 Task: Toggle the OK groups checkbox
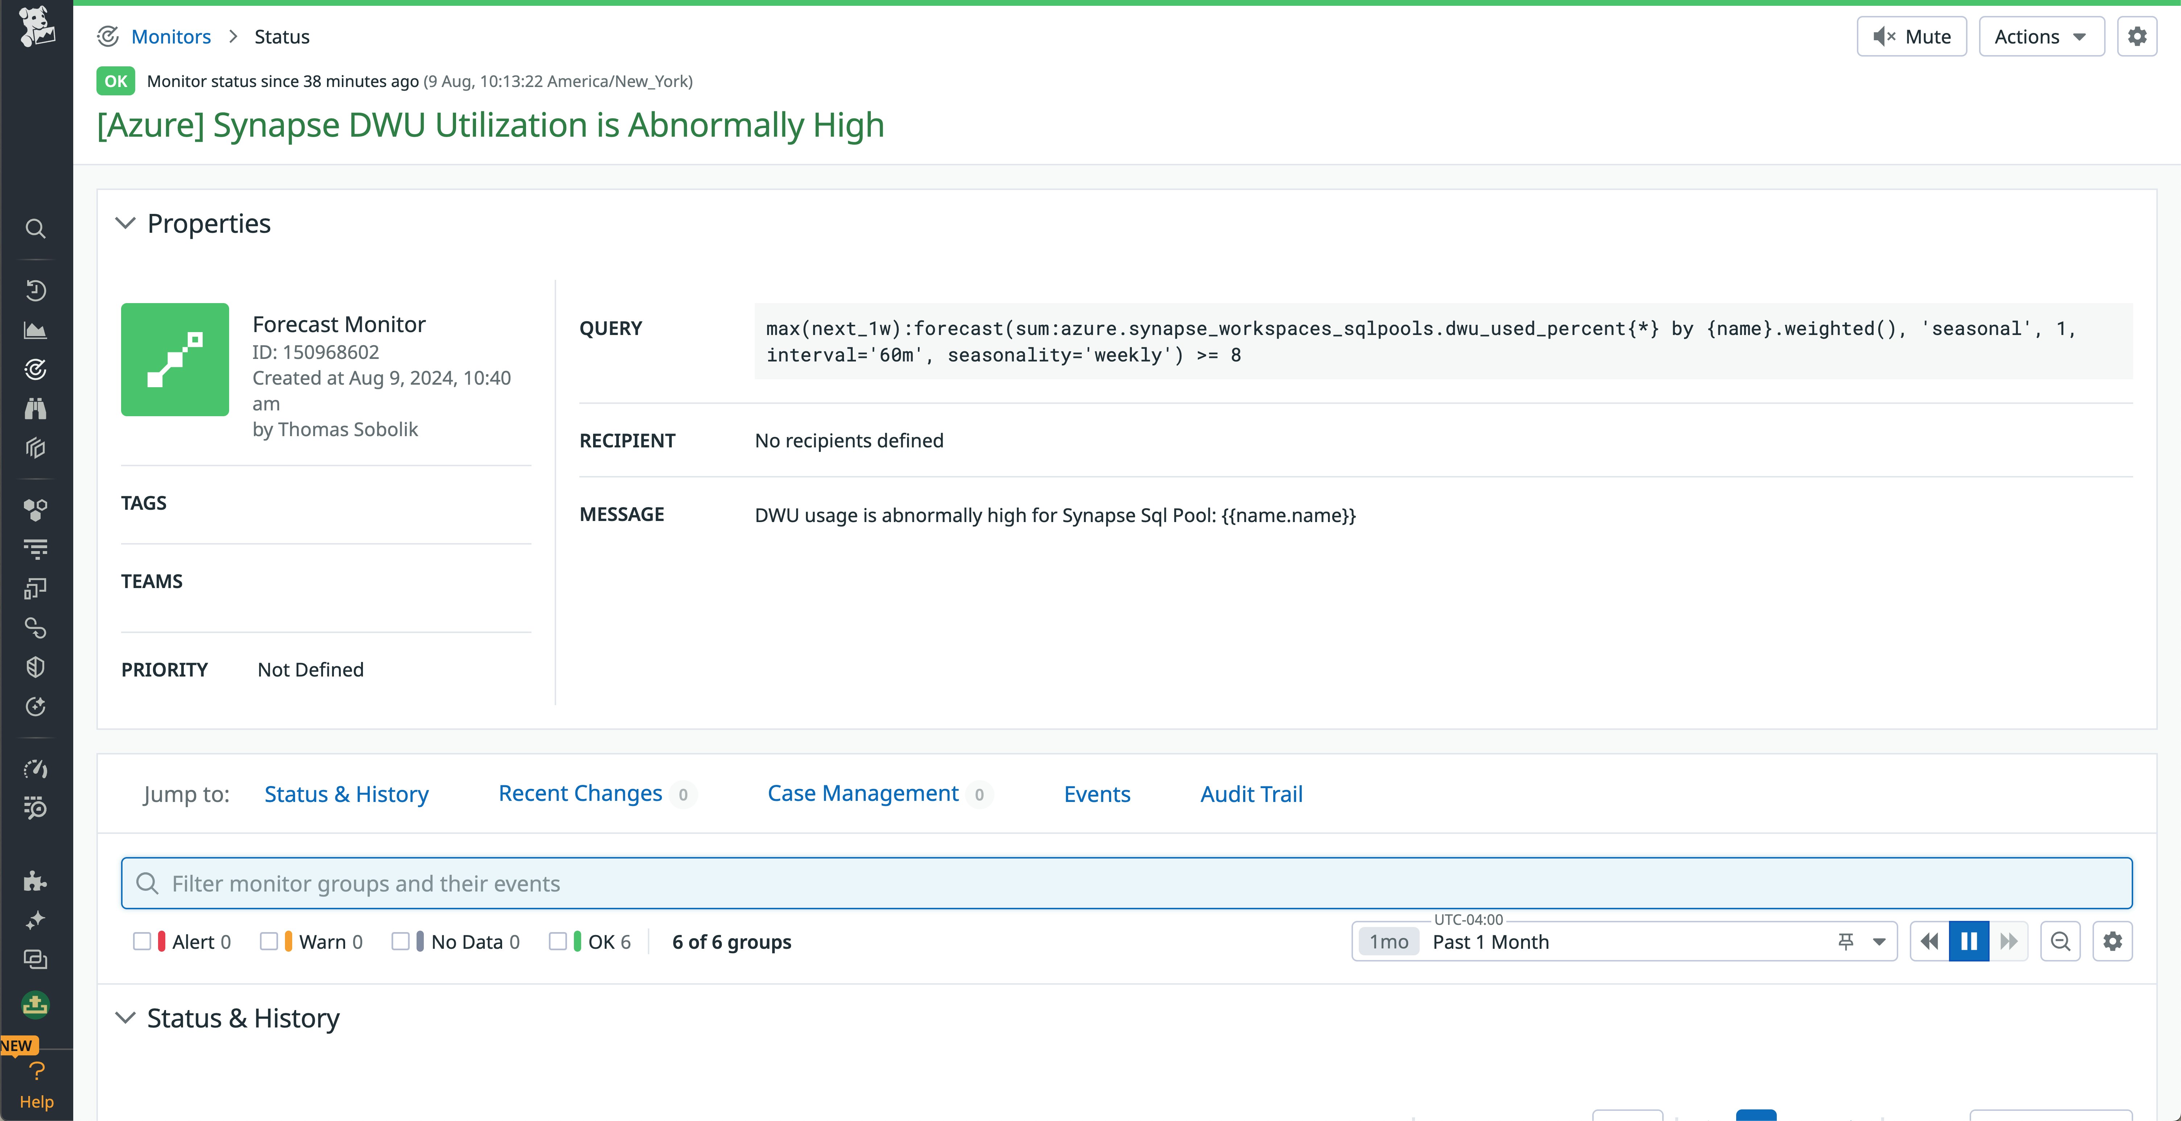557,942
